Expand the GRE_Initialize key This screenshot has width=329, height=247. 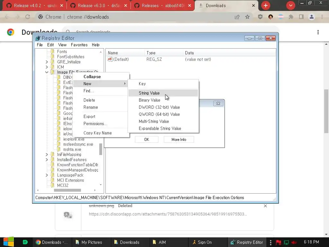[47, 62]
